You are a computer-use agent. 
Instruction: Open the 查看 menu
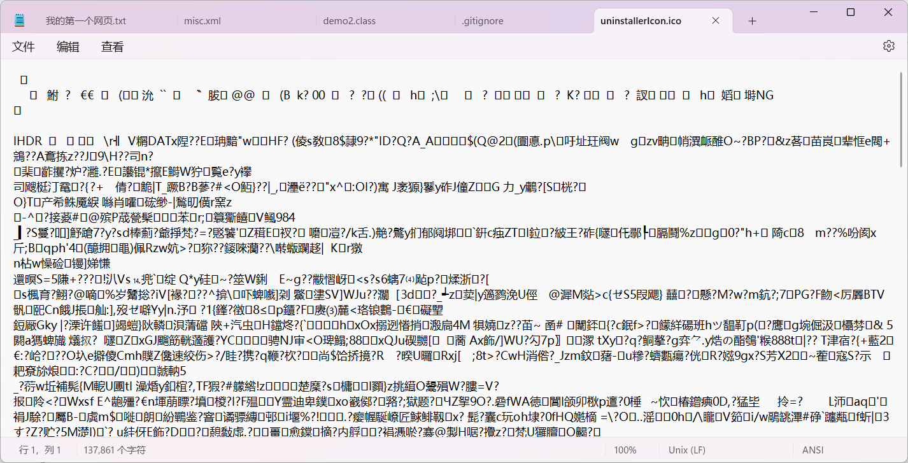113,46
